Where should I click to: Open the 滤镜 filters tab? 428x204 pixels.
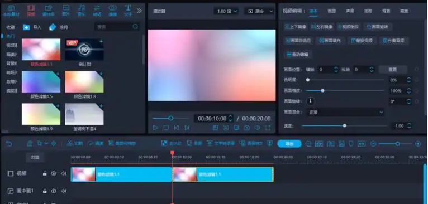[x=112, y=11]
